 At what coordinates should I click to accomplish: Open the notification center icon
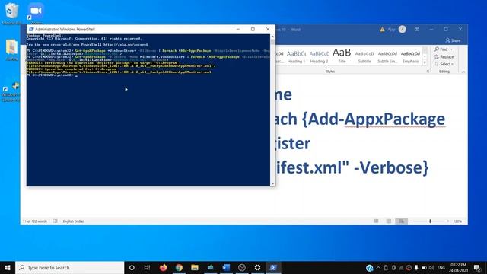(477, 267)
